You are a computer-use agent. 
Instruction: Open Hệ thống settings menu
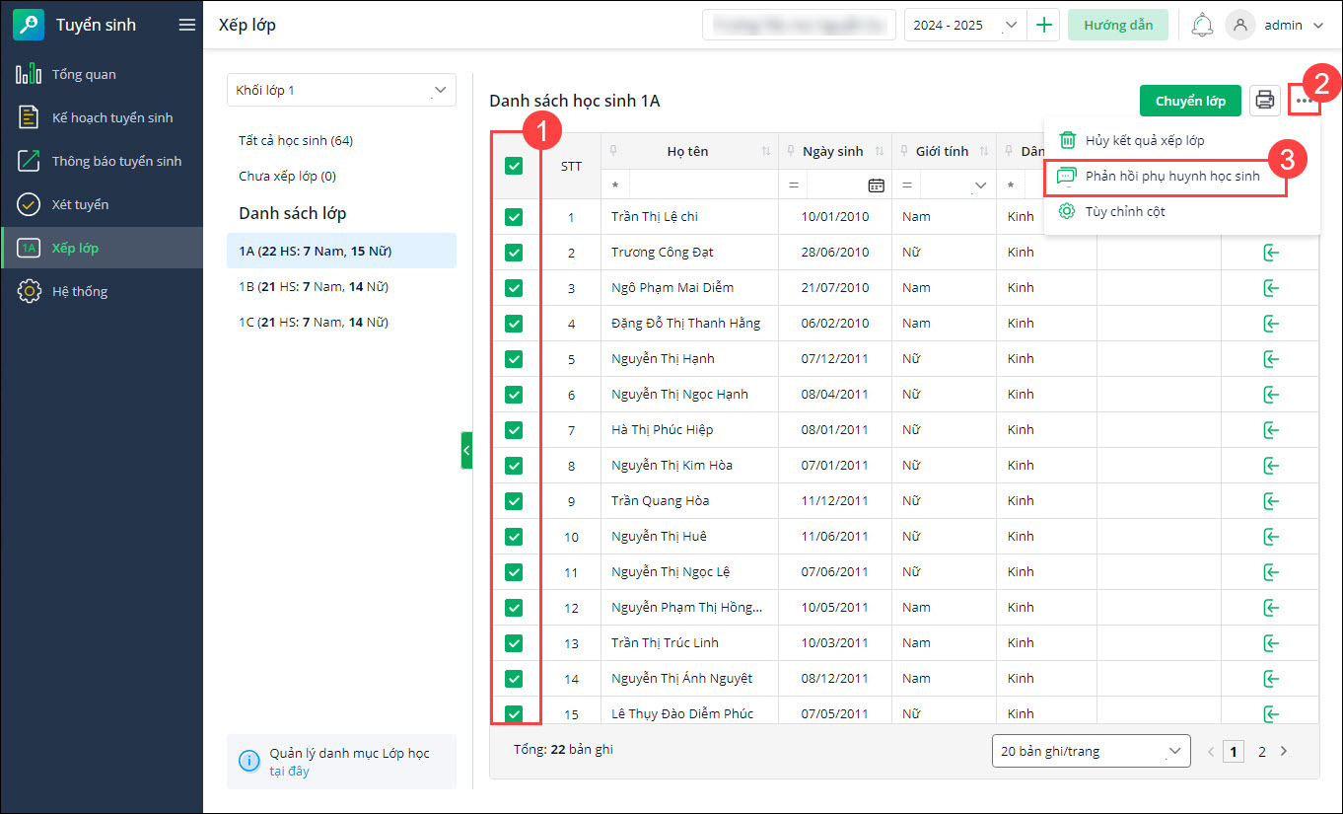point(102,291)
